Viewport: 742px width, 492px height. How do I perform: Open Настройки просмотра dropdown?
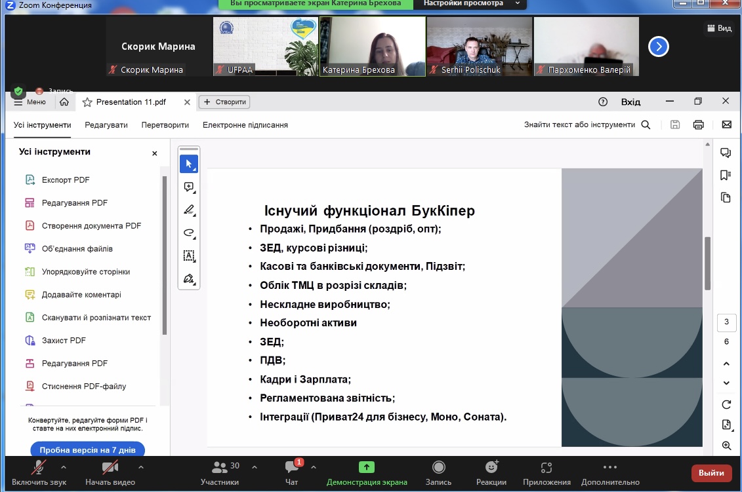tap(472, 4)
